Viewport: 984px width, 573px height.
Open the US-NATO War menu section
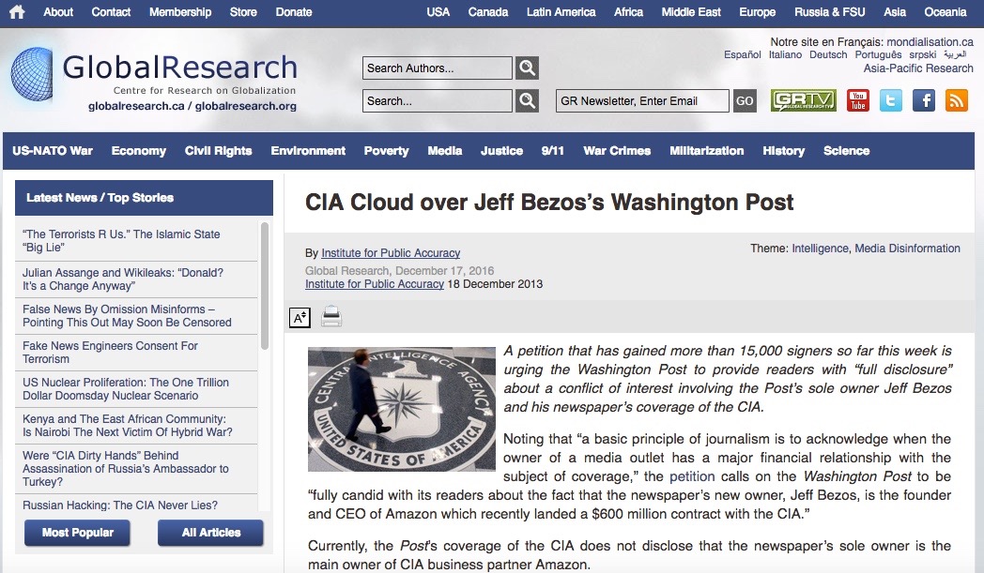53,151
